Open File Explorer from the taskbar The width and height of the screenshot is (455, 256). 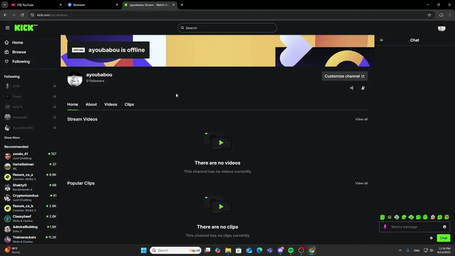228,250
